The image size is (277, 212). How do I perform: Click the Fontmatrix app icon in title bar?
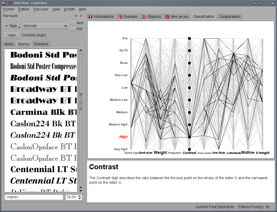tap(4, 3)
